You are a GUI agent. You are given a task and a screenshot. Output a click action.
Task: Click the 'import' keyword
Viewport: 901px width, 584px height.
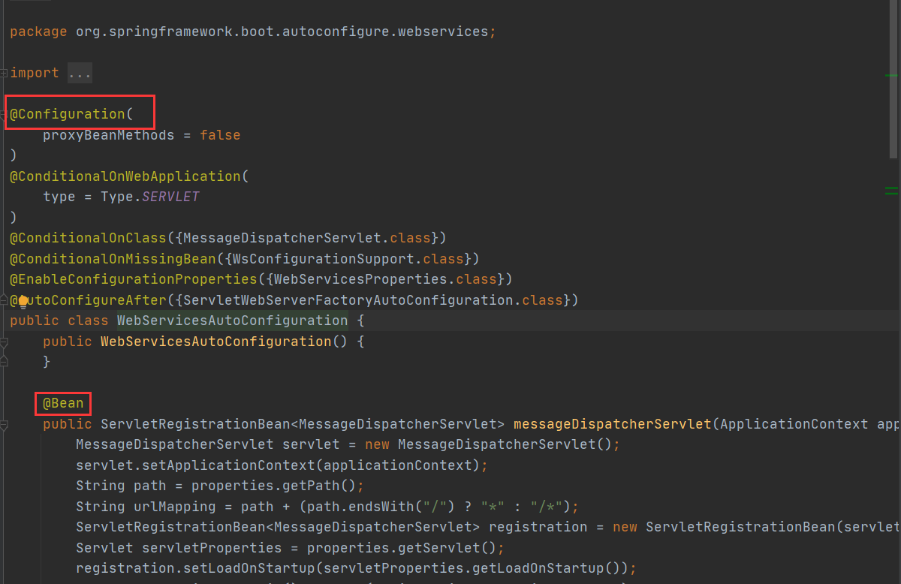click(x=35, y=73)
